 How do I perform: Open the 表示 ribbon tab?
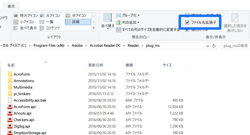[x=11, y=7]
